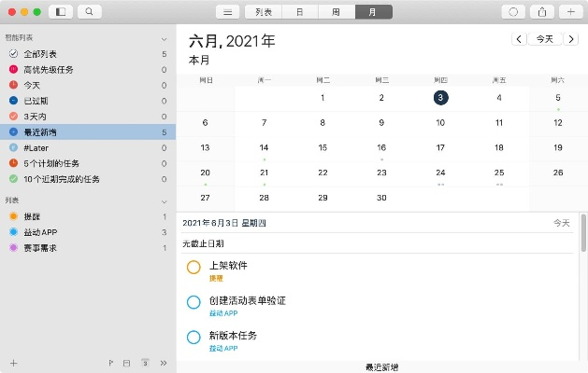The image size is (588, 373).
Task: Go to previous month with left arrow
Action: point(519,39)
